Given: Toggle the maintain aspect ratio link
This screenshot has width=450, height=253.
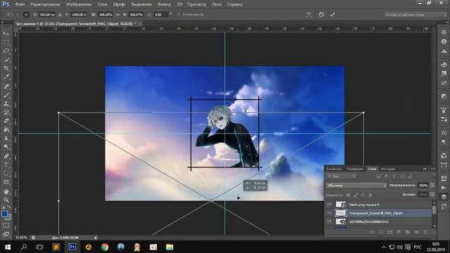Looking at the screenshot, I should (117, 14).
